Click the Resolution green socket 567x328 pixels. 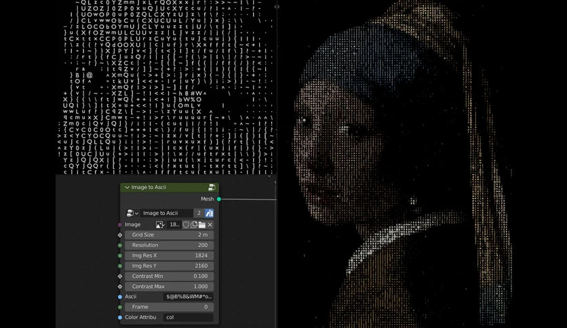point(120,245)
